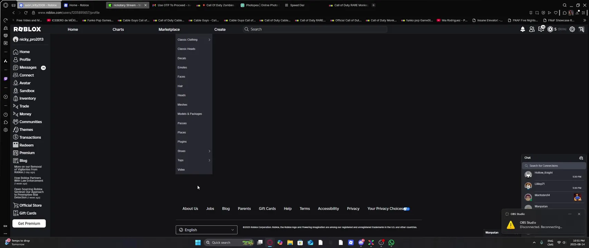Open the Robux balance icon
589x248 pixels.
tap(550, 29)
